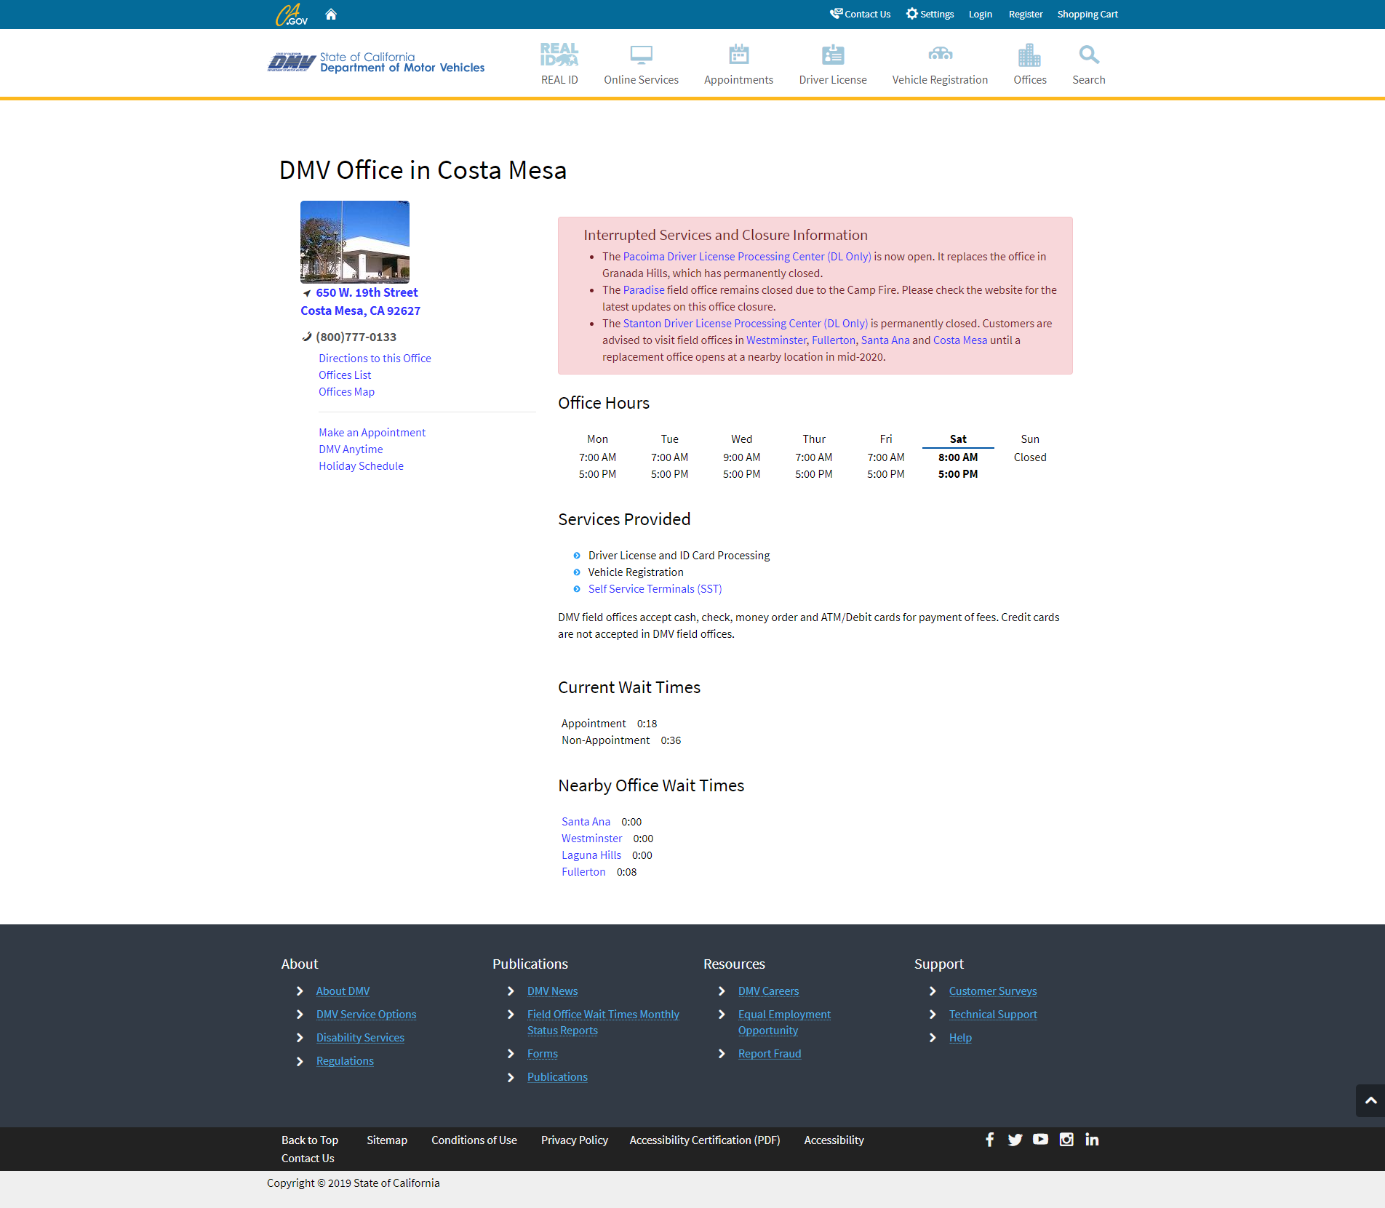Expand the Driver License menu
The image size is (1385, 1208).
pos(832,65)
